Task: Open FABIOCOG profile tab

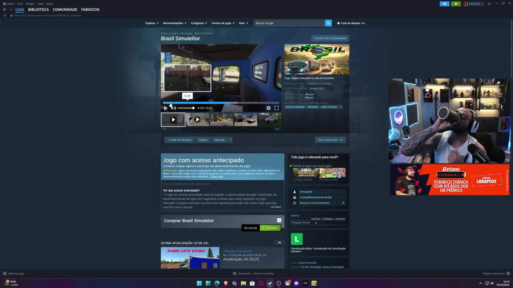Action: (x=90, y=10)
